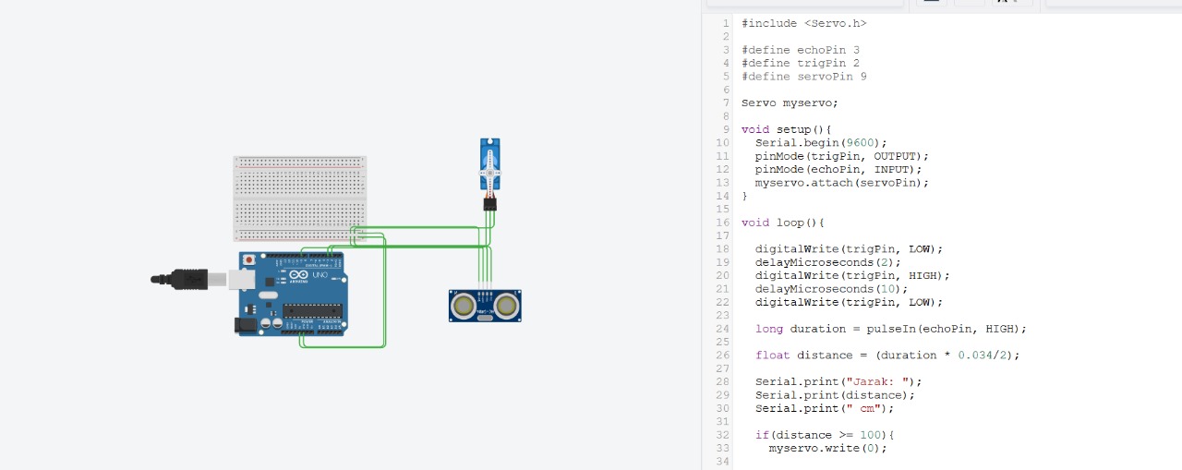This screenshot has width=1182, height=470.
Task: Open the text size dropdown above code
Action: [x=1012, y=3]
